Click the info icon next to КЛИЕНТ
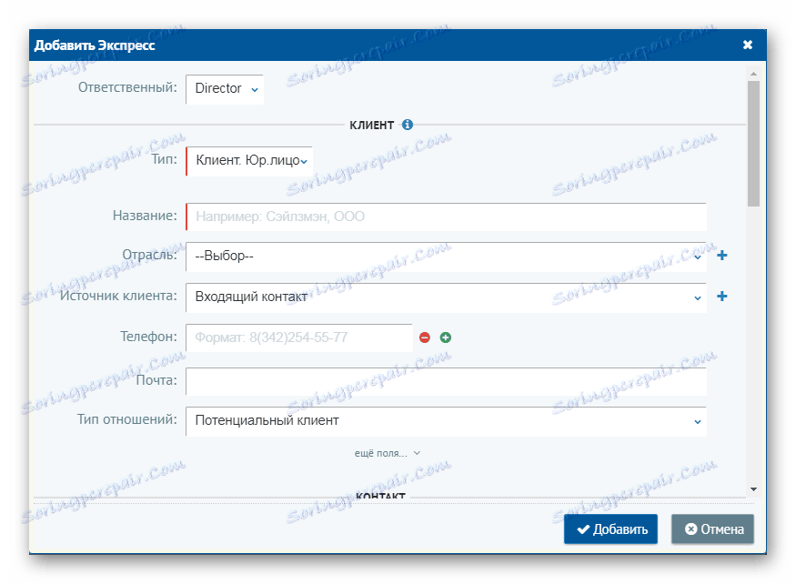The width and height of the screenshot is (796, 584). tap(408, 125)
